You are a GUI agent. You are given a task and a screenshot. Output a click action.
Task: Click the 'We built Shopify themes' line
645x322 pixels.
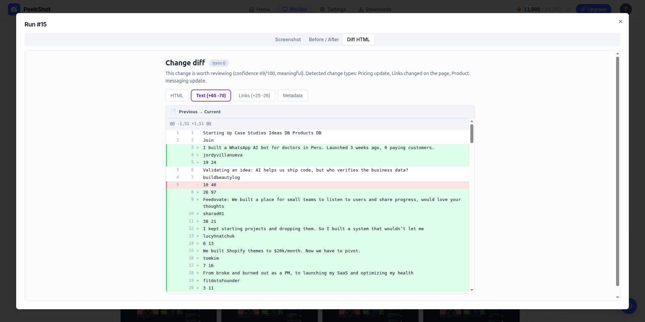point(317,251)
